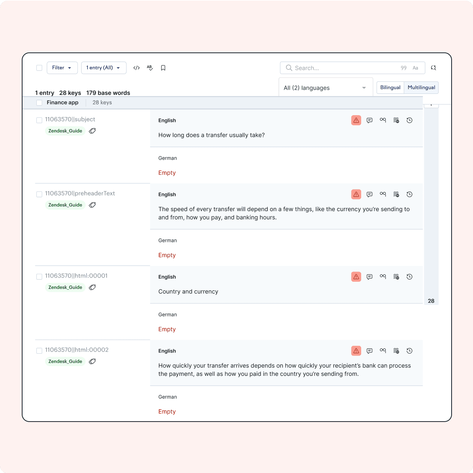Screen dimensions: 473x473
Task: Click tag icon beside subject key's Zendesk_Guide label
Action: tap(92, 131)
